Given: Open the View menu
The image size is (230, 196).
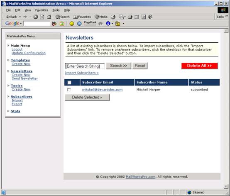Looking at the screenshot, I should [x=28, y=10].
